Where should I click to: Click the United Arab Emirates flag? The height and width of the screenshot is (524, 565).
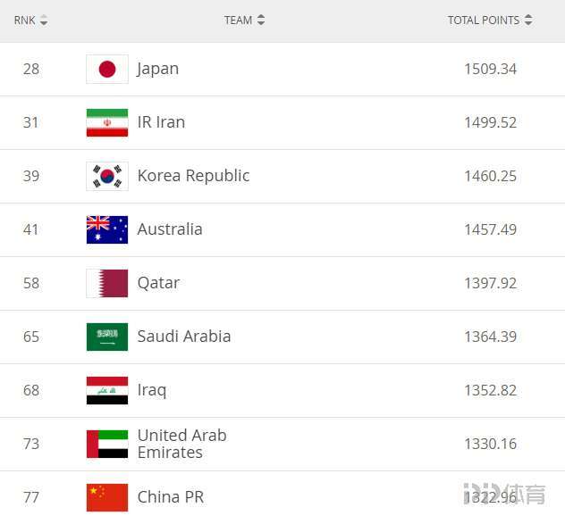(107, 444)
